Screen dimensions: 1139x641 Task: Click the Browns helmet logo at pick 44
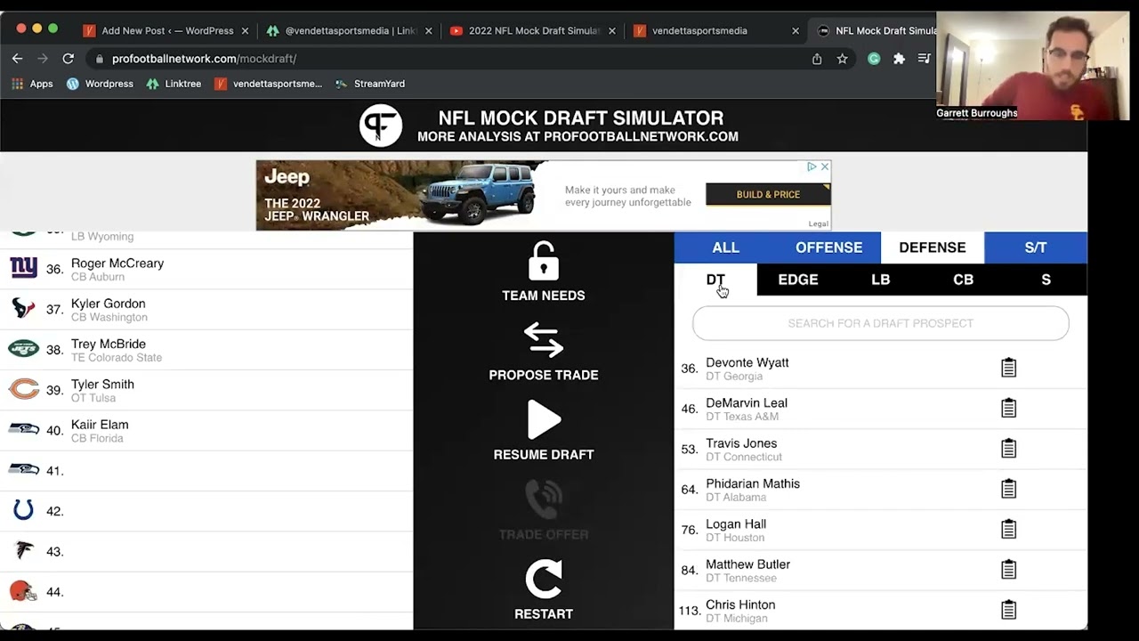[x=23, y=591]
